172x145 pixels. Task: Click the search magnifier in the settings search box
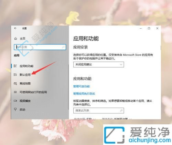63,47
